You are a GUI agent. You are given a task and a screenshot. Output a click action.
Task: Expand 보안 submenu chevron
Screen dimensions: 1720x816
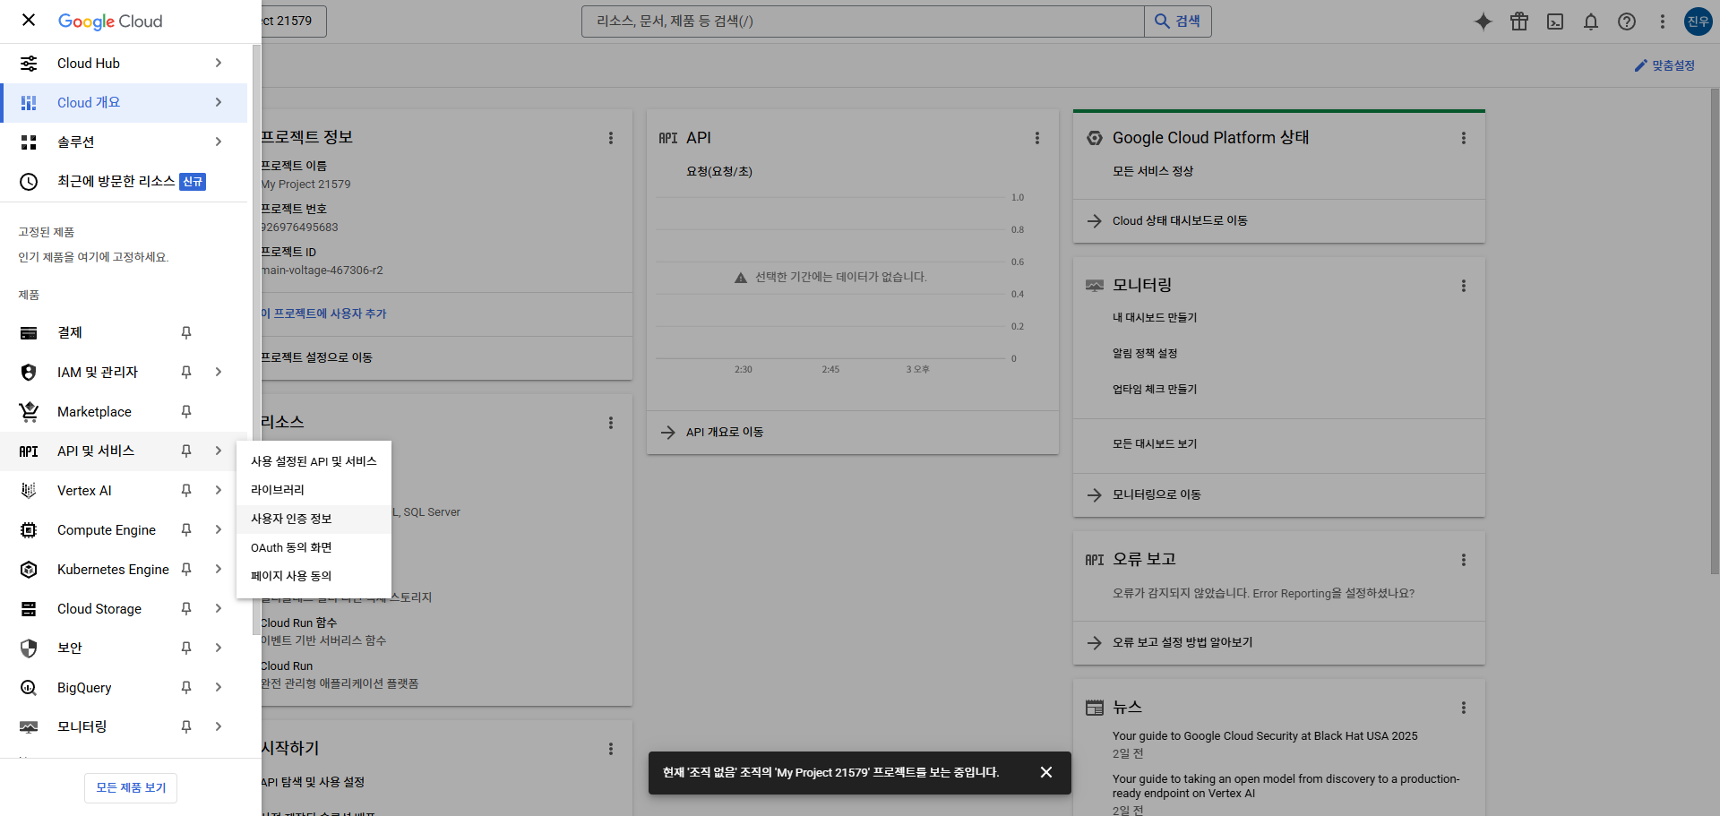click(x=219, y=648)
